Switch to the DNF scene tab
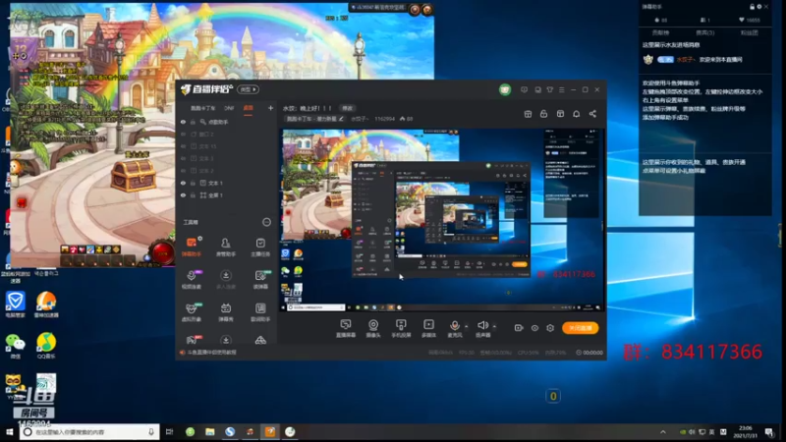The height and width of the screenshot is (442, 786). [x=229, y=108]
